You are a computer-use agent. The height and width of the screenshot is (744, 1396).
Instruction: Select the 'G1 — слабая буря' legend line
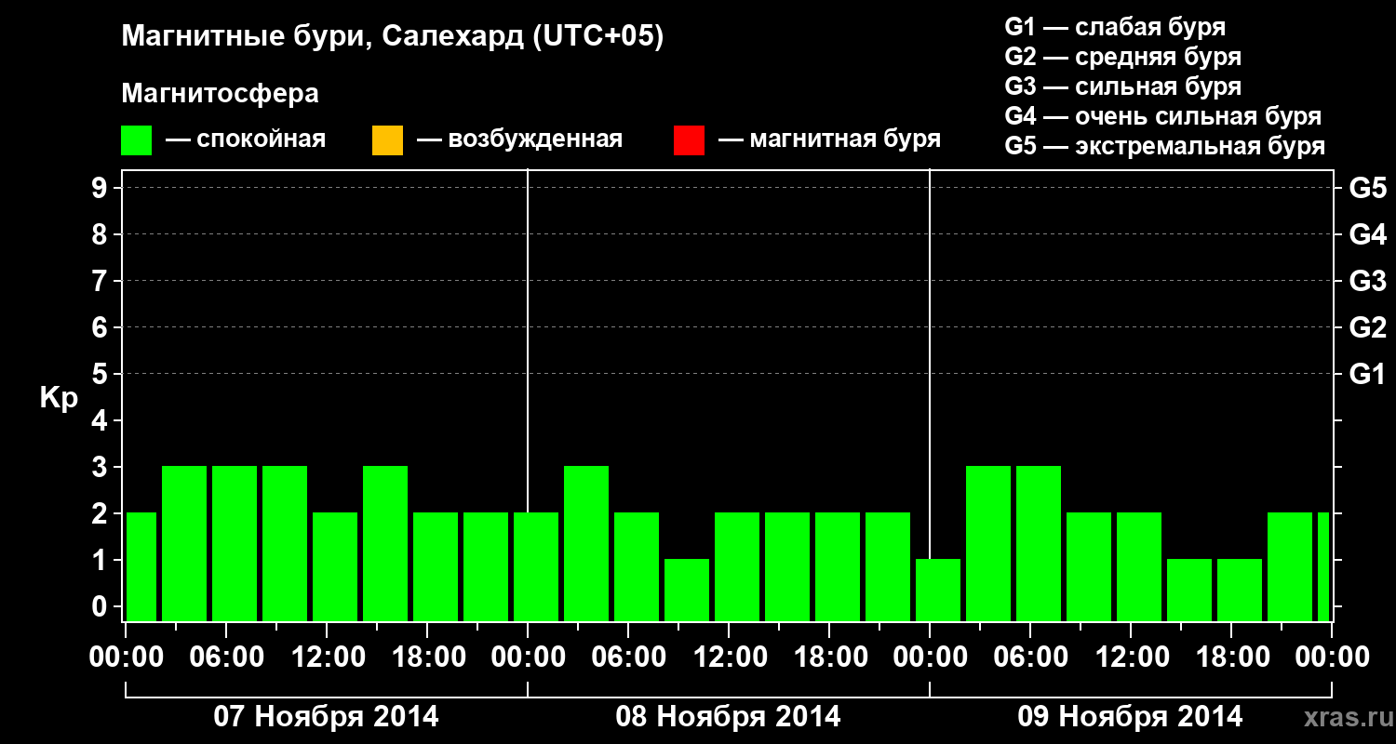point(1115,27)
